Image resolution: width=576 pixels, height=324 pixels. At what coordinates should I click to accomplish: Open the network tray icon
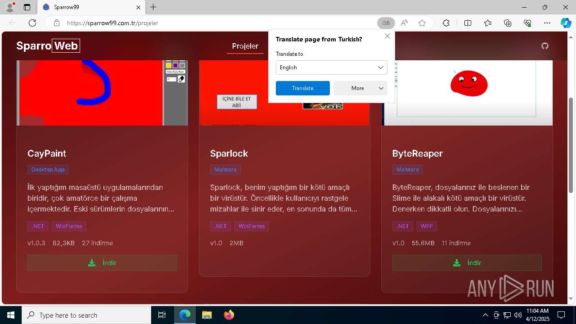tap(507, 315)
